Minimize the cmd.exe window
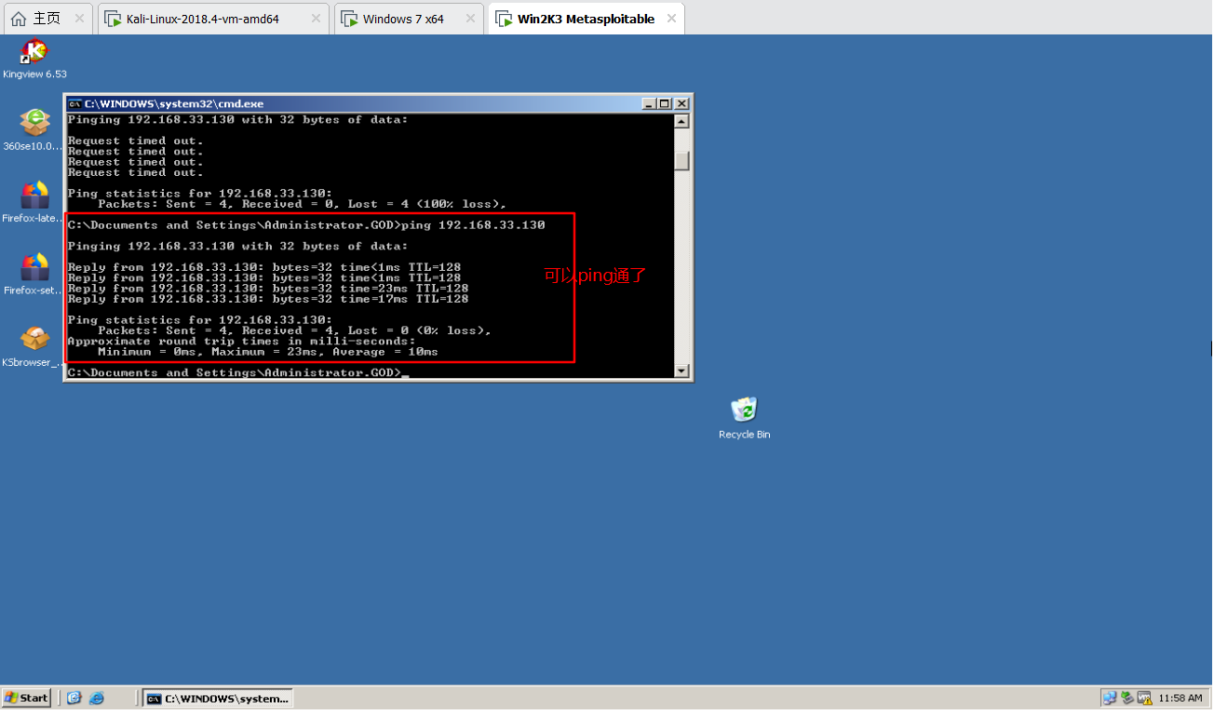Viewport: 1214px width, 715px height. click(649, 103)
